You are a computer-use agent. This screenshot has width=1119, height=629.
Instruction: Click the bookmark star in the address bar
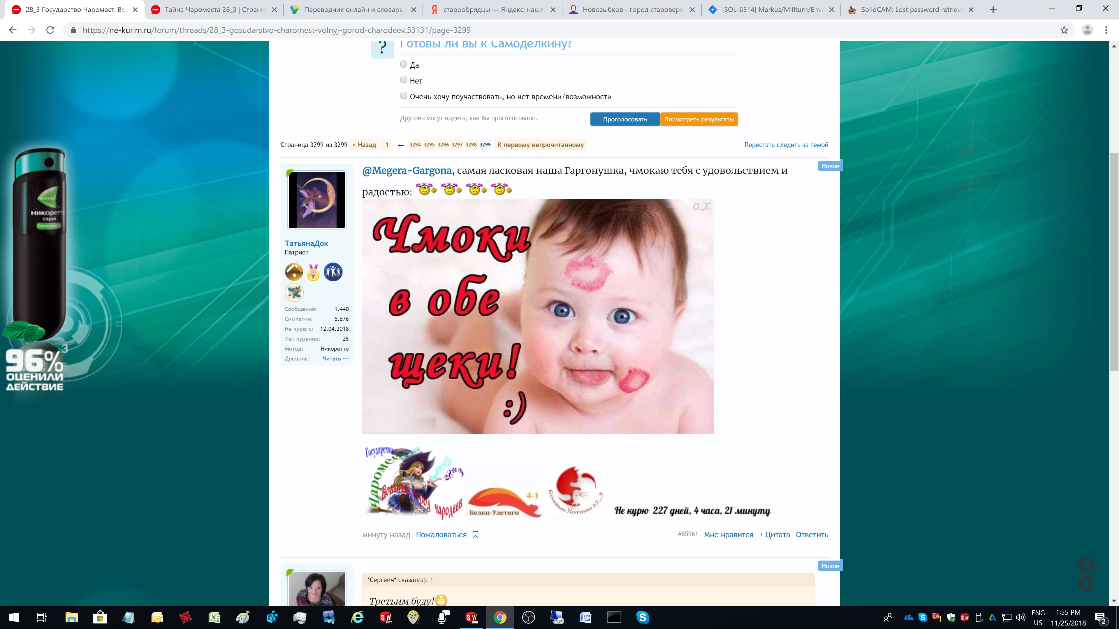pos(1064,30)
